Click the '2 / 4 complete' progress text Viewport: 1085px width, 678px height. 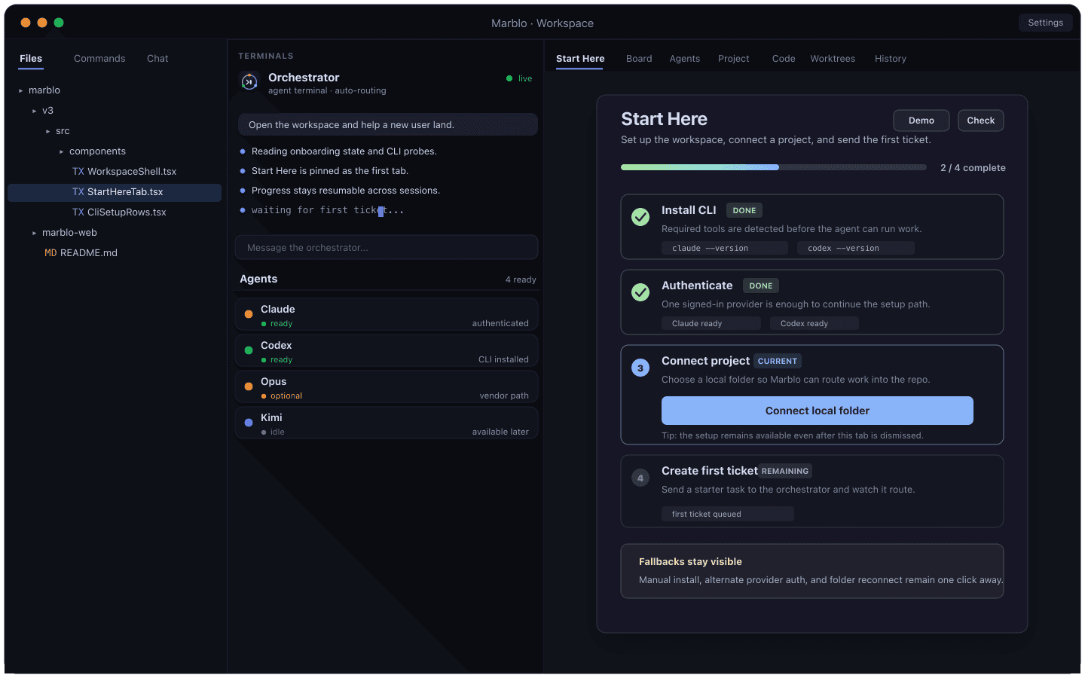[973, 168]
